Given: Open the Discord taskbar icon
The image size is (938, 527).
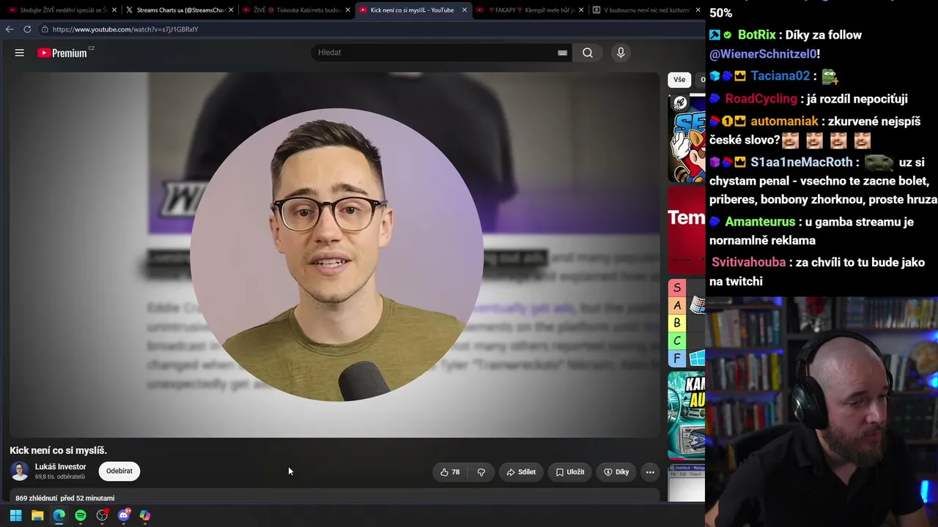Looking at the screenshot, I should (x=123, y=515).
